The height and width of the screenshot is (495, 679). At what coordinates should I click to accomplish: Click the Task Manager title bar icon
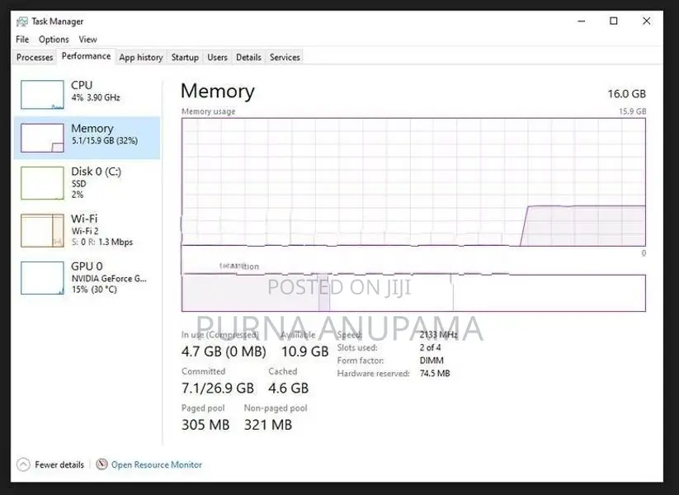pos(21,21)
